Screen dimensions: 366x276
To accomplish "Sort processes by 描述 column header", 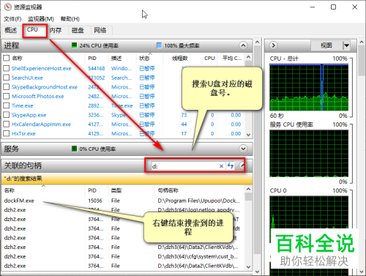I will pyautogui.click(x=116, y=59).
